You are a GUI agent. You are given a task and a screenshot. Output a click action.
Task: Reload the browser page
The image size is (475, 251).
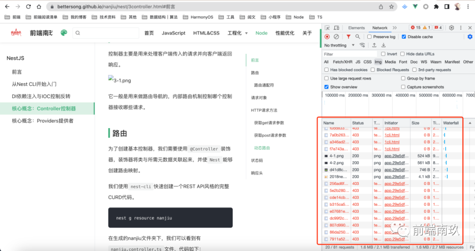28,6
